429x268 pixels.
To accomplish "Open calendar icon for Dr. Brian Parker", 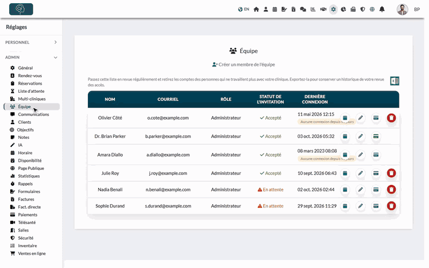I will [x=345, y=136].
